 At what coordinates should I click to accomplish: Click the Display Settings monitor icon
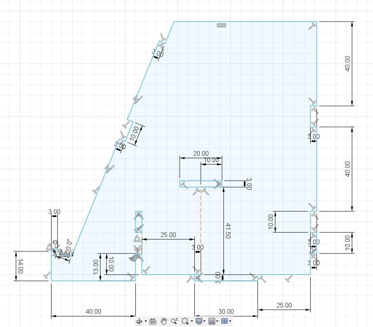[198, 321]
